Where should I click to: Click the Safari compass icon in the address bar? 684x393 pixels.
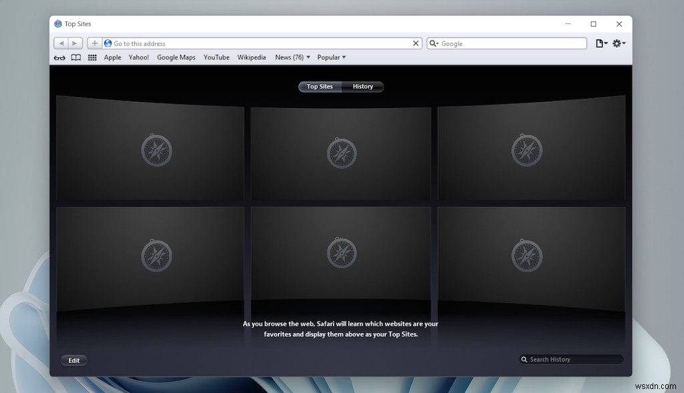point(108,43)
